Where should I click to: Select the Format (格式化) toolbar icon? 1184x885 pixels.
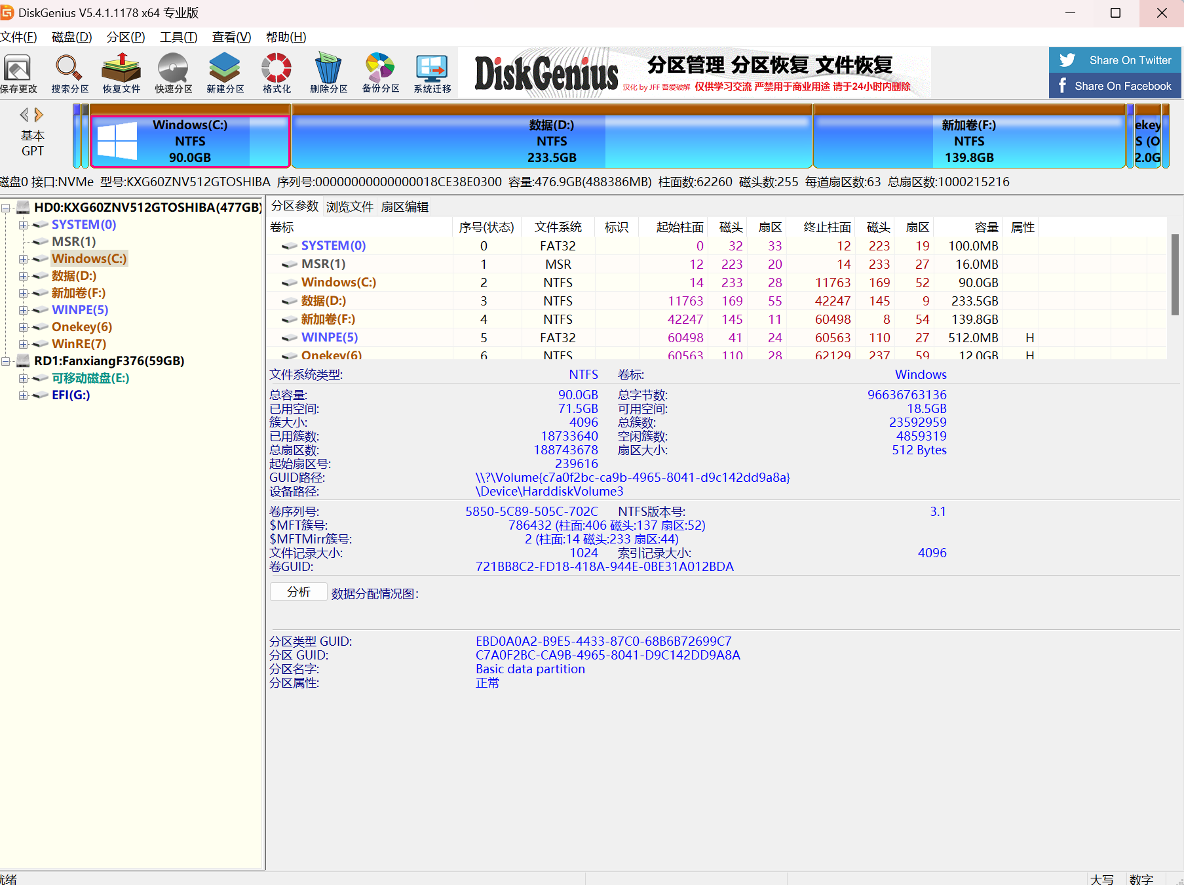(277, 73)
